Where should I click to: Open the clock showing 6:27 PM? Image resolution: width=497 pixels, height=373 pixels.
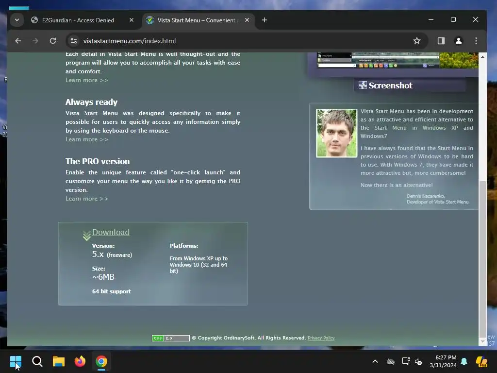[443, 361]
